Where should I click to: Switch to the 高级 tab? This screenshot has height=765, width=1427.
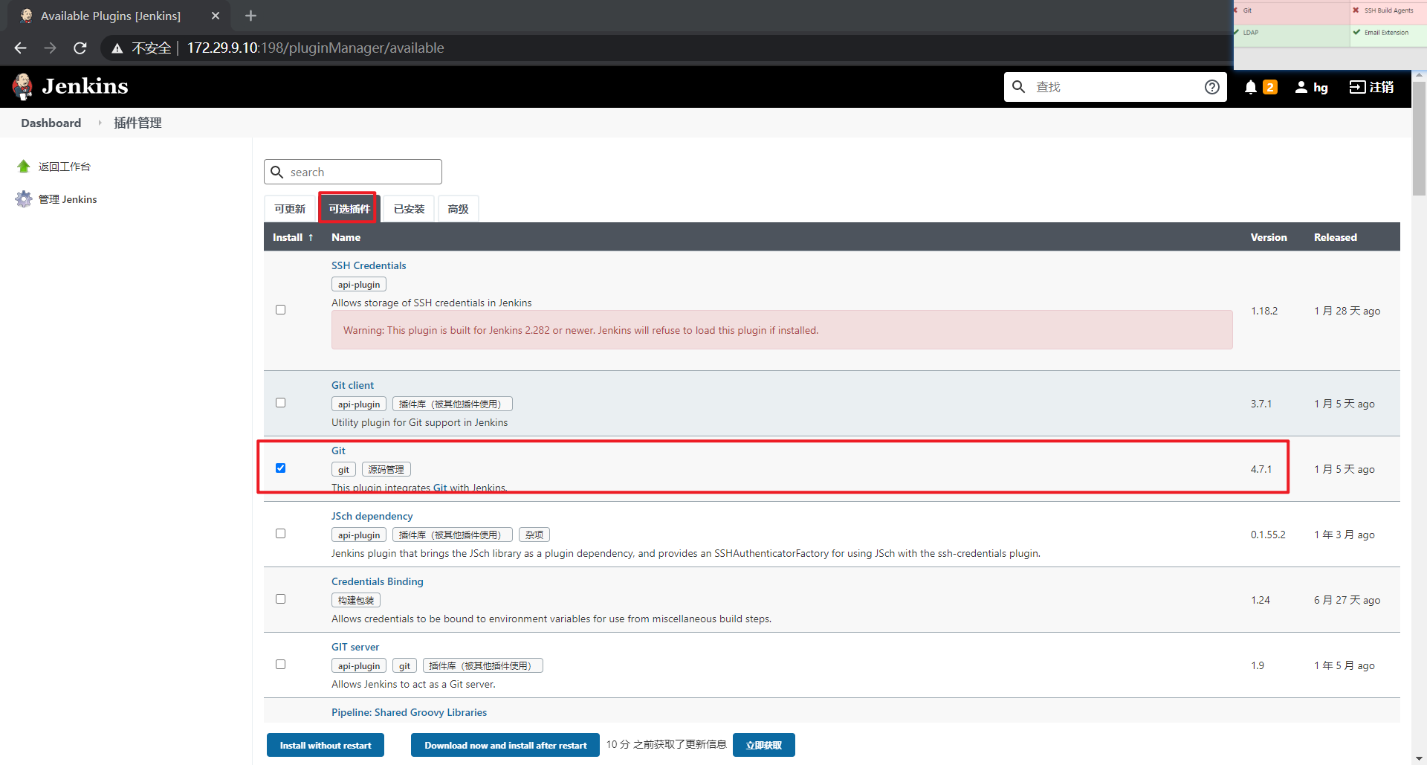tap(458, 209)
